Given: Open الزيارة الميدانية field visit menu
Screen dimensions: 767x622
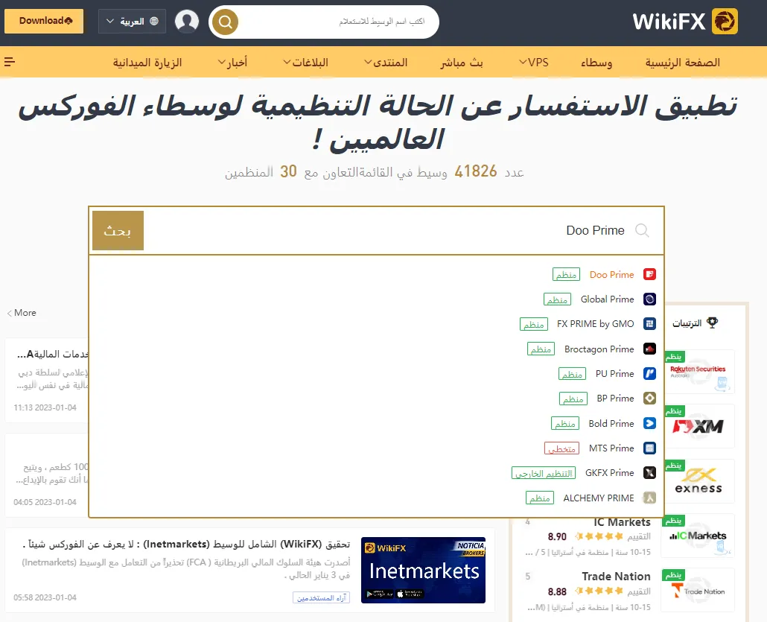Looking at the screenshot, I should pyautogui.click(x=147, y=62).
